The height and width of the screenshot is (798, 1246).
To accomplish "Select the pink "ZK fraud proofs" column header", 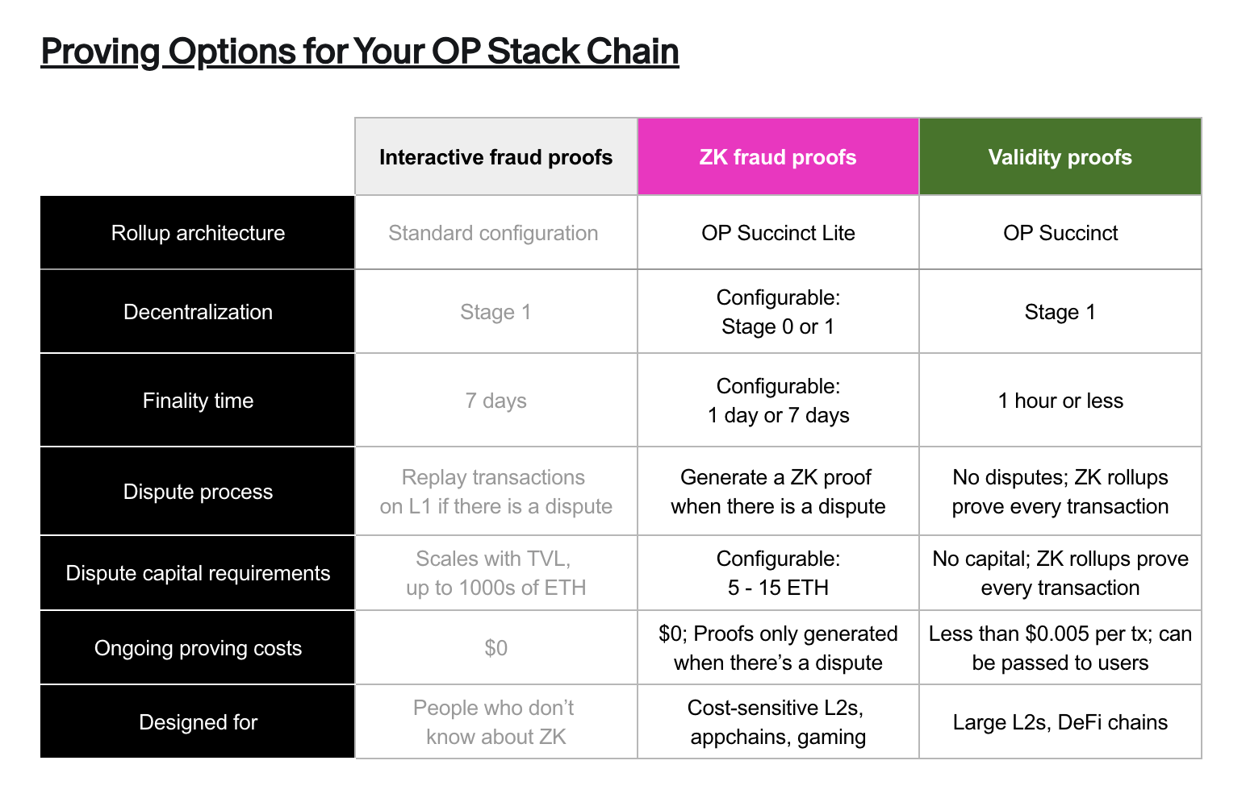I will 778,157.
